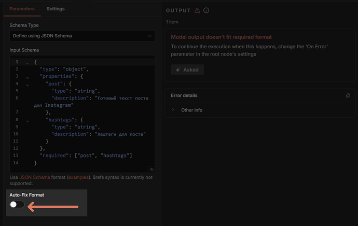Enable the Auto-Fix Format toggle
The width and height of the screenshot is (358, 226).
click(17, 205)
